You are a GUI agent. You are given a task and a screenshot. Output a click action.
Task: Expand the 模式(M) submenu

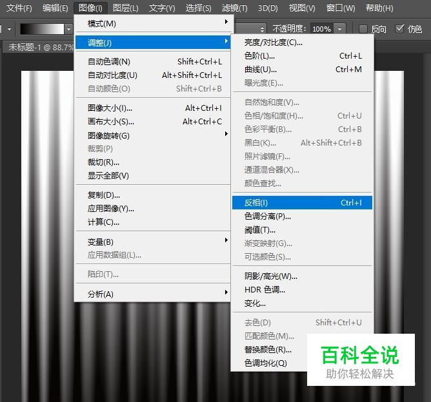tap(153, 24)
